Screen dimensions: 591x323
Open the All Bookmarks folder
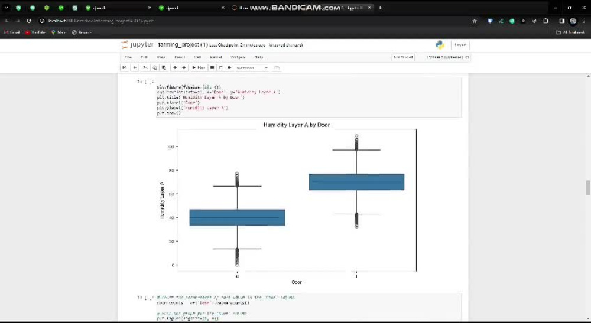(x=570, y=32)
